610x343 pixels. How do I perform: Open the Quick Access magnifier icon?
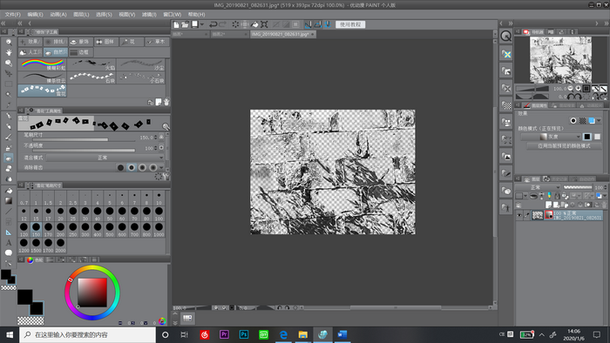[x=505, y=36]
